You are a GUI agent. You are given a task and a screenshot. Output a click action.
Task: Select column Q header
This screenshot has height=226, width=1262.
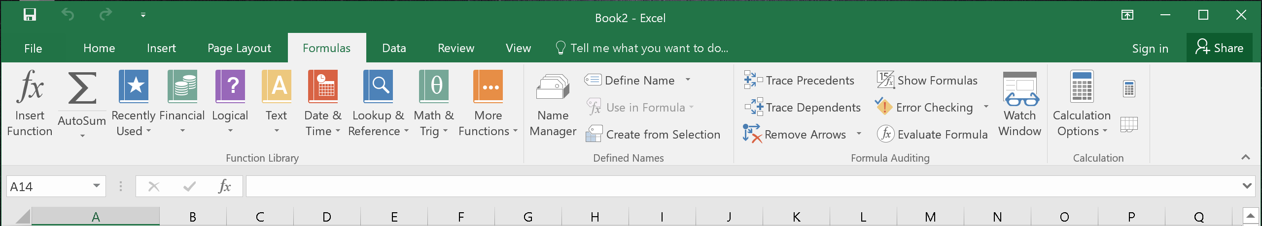pos(1199,217)
